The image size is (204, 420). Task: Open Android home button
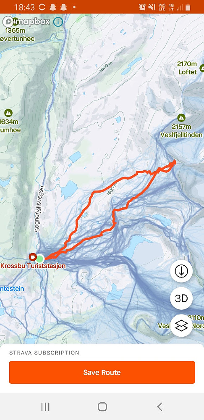pyautogui.click(x=102, y=407)
